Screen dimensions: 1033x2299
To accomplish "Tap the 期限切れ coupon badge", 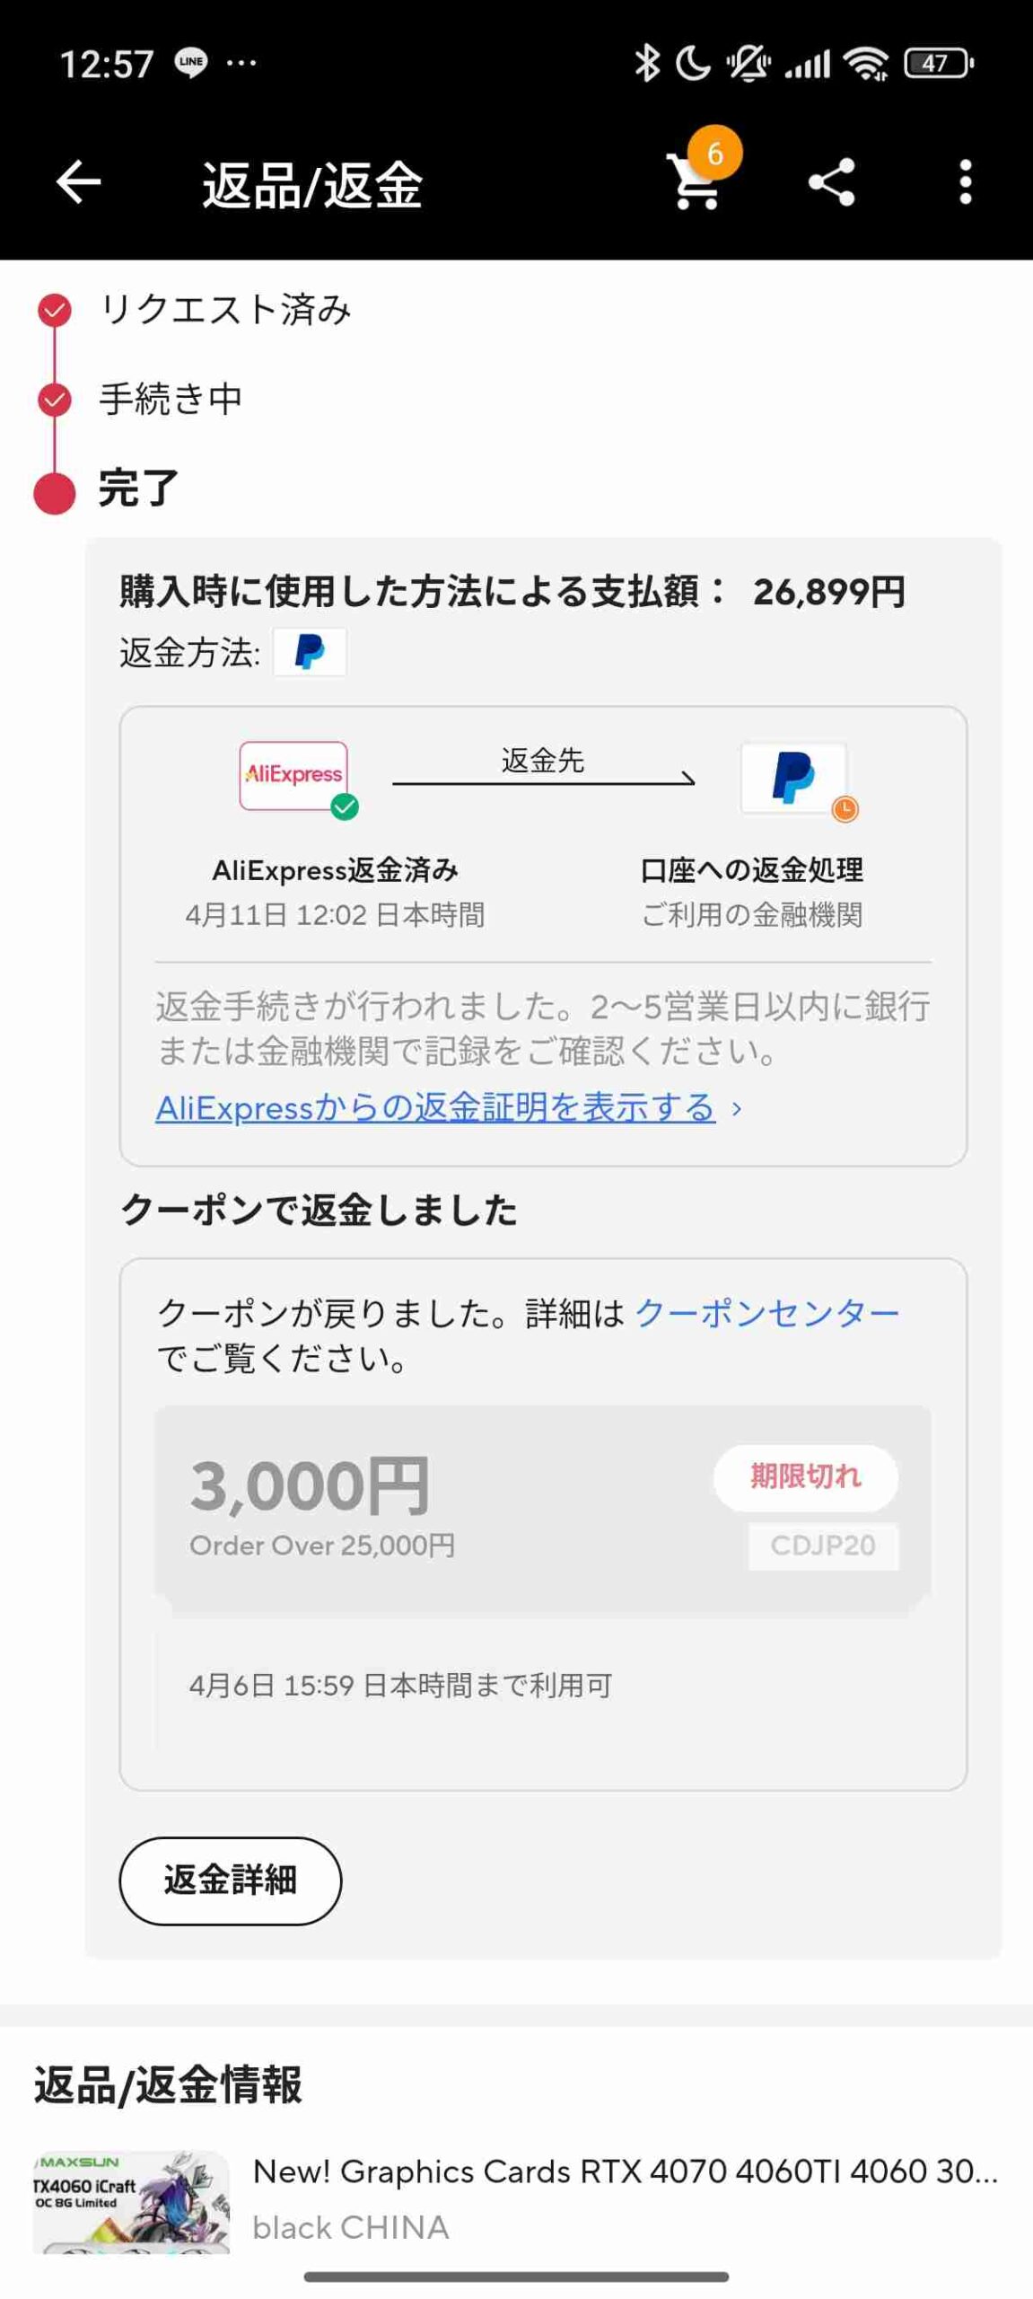I will 806,1476.
